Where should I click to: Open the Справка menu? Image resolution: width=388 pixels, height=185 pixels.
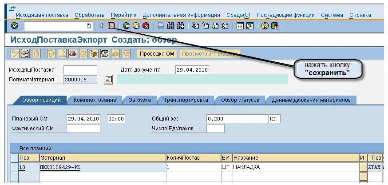[x=360, y=15]
